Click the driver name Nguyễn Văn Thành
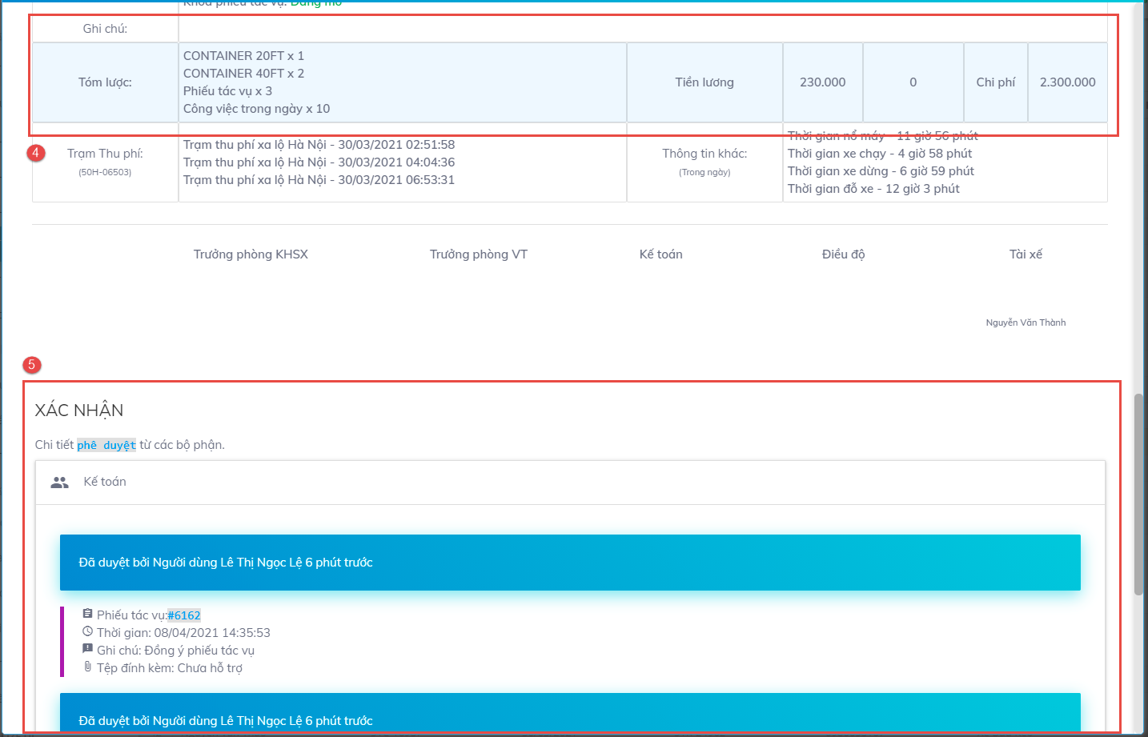The image size is (1148, 737). click(1026, 322)
